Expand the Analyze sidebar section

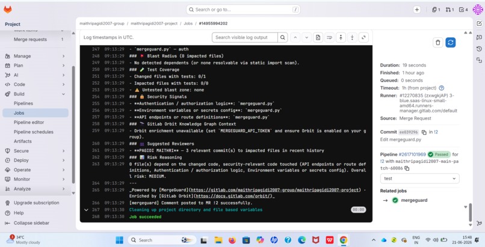[x=35, y=189]
